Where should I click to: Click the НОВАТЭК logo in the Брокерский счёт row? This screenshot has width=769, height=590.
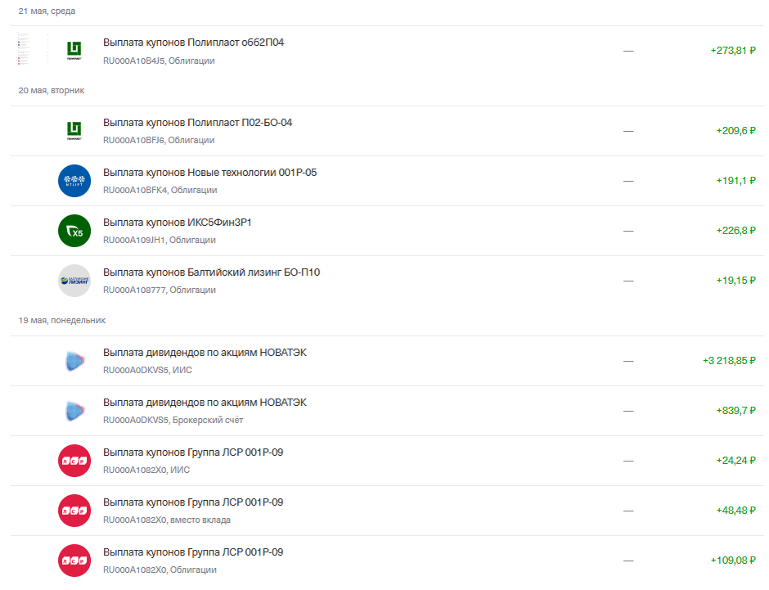pyautogui.click(x=74, y=411)
